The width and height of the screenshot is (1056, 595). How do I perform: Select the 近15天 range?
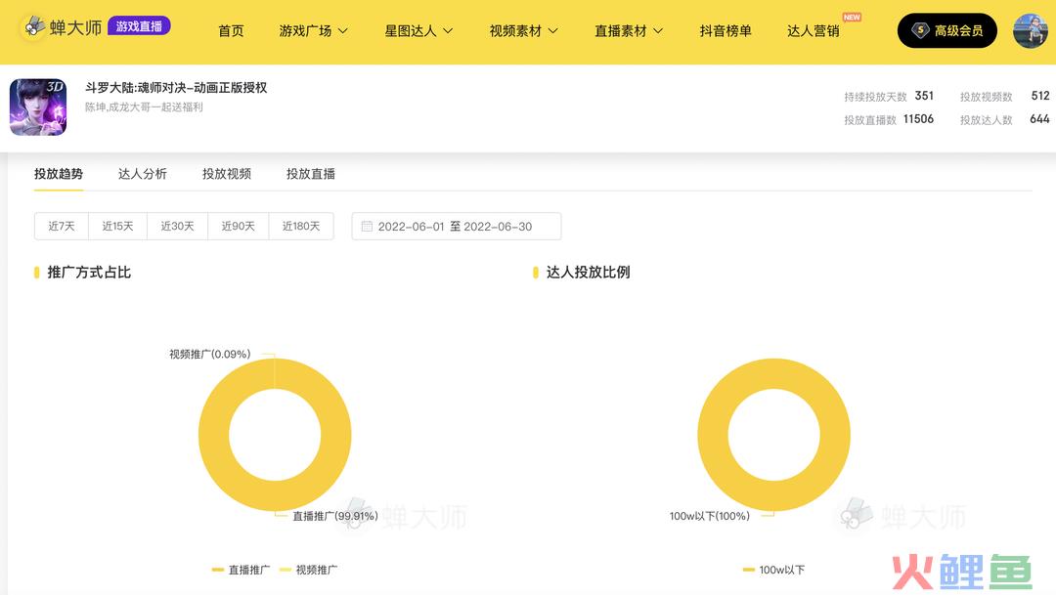coord(117,226)
